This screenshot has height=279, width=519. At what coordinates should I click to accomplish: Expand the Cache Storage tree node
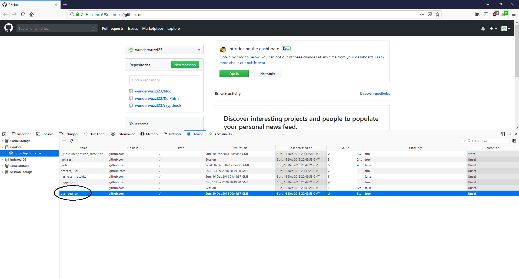click(x=2, y=141)
